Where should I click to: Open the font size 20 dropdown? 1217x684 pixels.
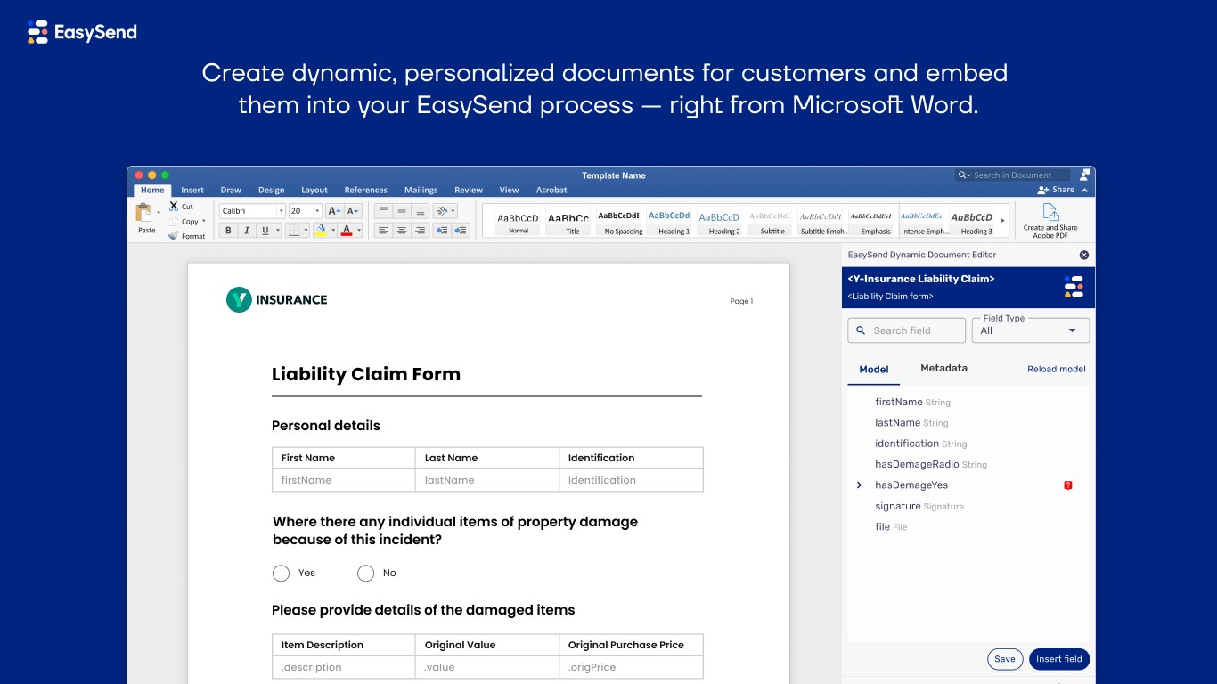click(318, 211)
